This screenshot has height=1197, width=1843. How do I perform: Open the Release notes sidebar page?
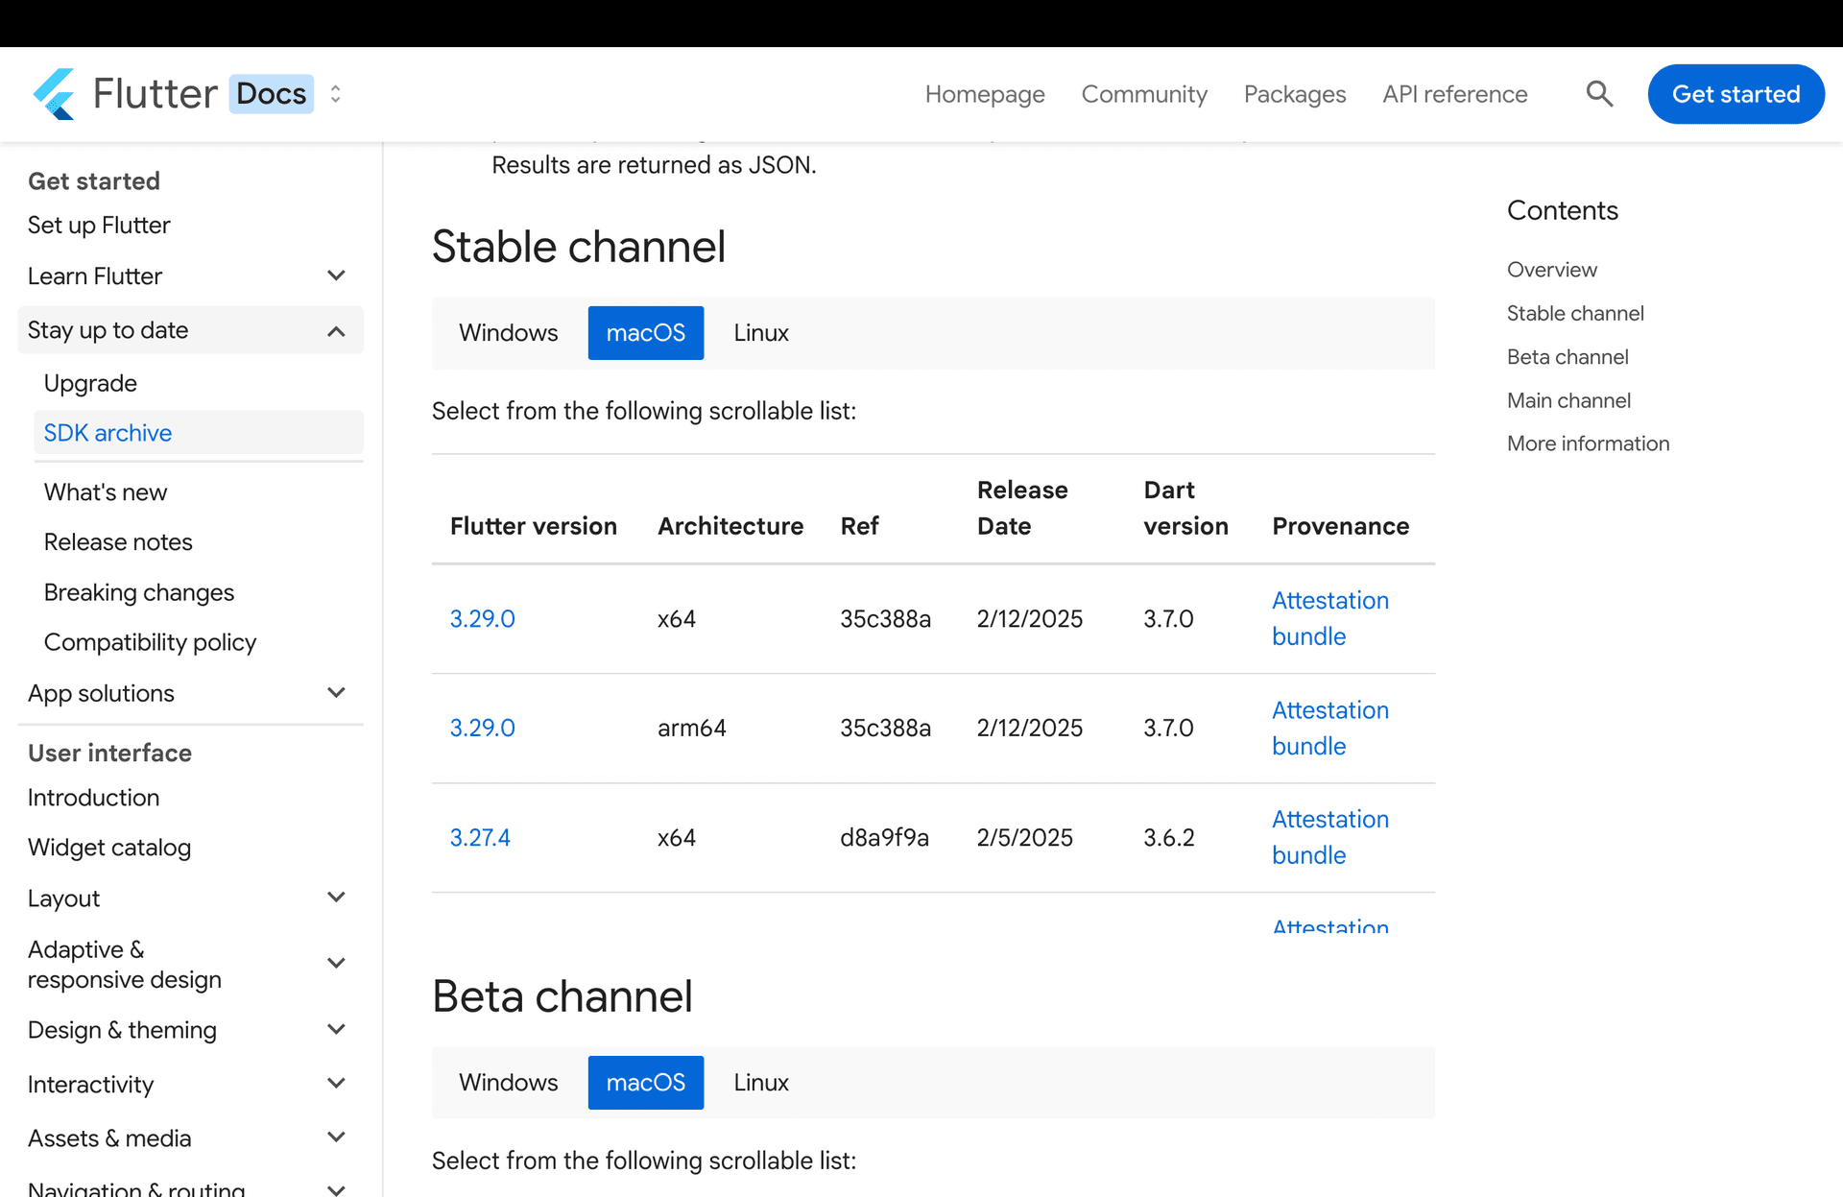(x=118, y=542)
